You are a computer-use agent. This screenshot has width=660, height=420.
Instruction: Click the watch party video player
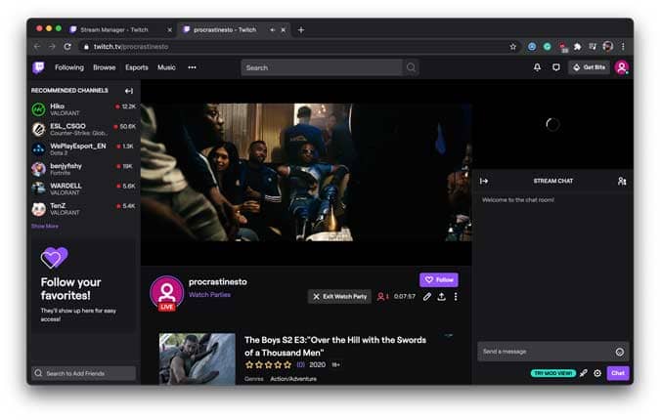coord(306,172)
